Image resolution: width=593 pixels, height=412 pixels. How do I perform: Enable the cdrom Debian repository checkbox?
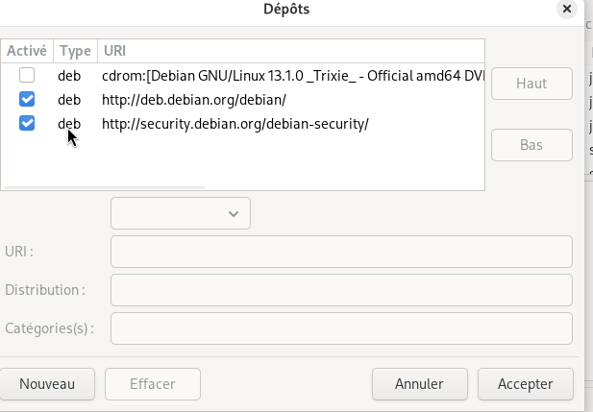[x=27, y=75]
